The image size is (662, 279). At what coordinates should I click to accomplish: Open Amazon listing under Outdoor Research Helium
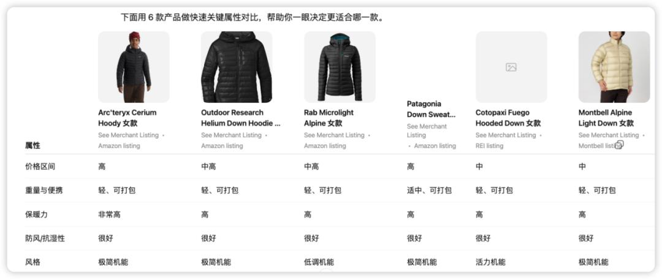coord(222,146)
